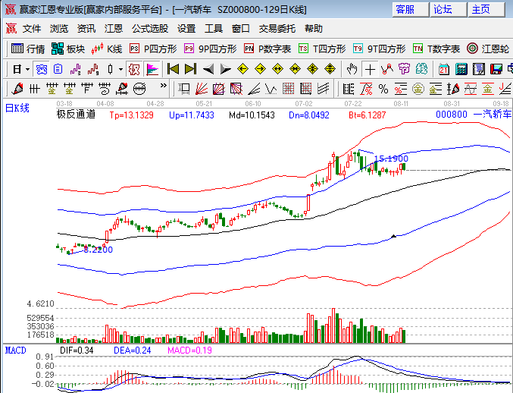Open the calculator icon

tap(461, 70)
